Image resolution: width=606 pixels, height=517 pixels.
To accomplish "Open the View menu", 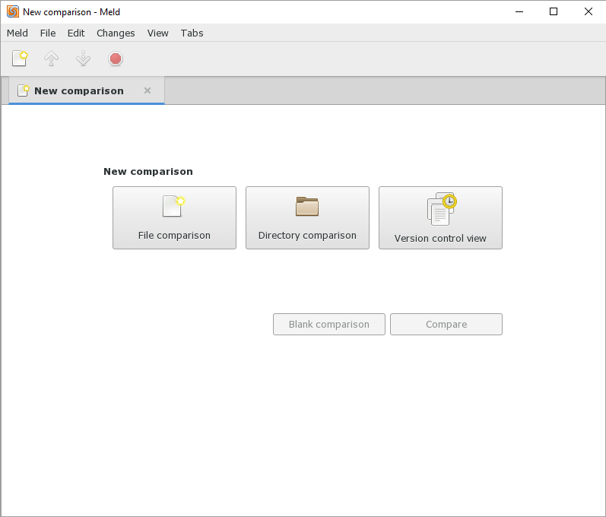I will pyautogui.click(x=157, y=33).
